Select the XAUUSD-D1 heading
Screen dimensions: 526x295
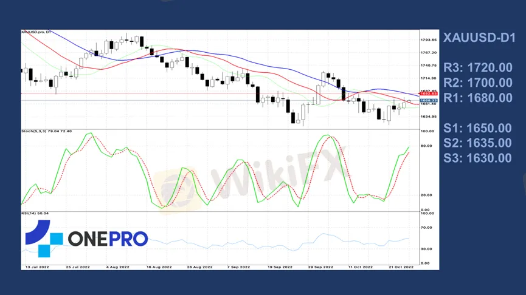point(479,38)
